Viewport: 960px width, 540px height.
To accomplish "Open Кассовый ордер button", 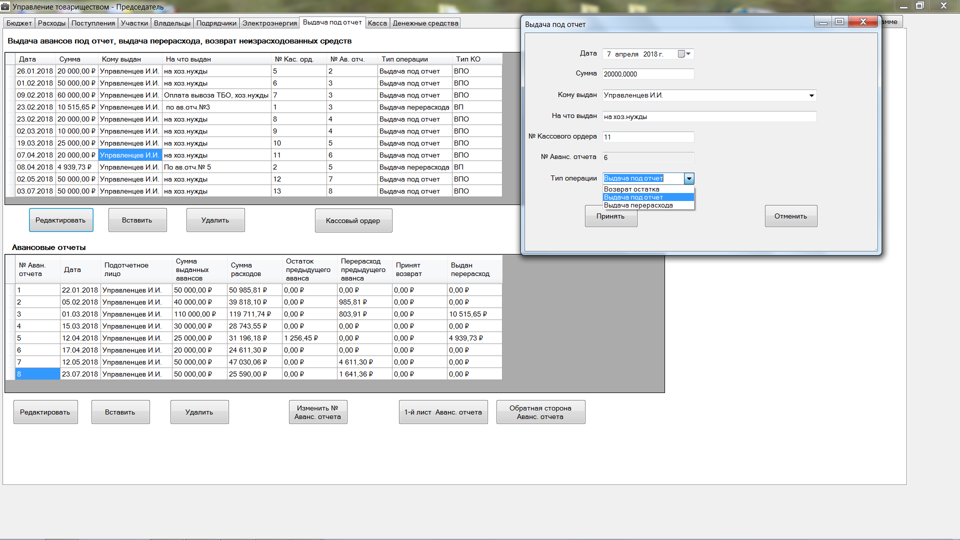I will pyautogui.click(x=353, y=220).
